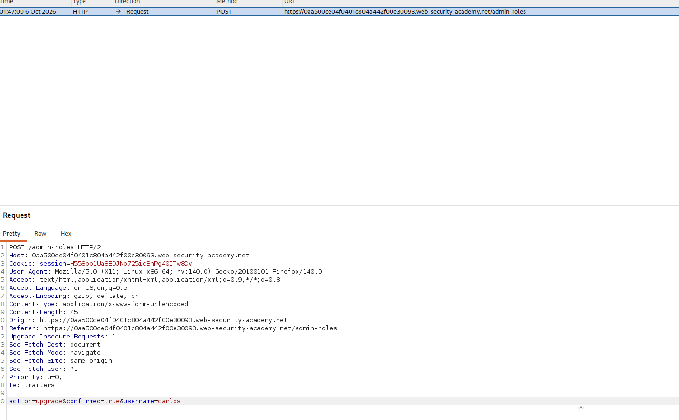Screen dimensions: 679x420
Task: Switch to the Pretty tab
Action: pos(11,234)
